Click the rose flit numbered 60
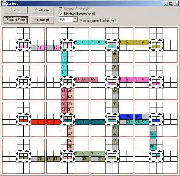 64,104
